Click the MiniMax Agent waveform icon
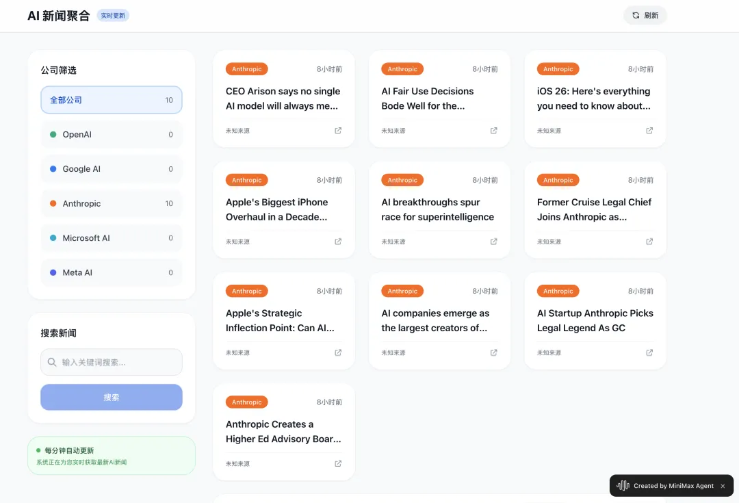The image size is (739, 503). pyautogui.click(x=623, y=486)
